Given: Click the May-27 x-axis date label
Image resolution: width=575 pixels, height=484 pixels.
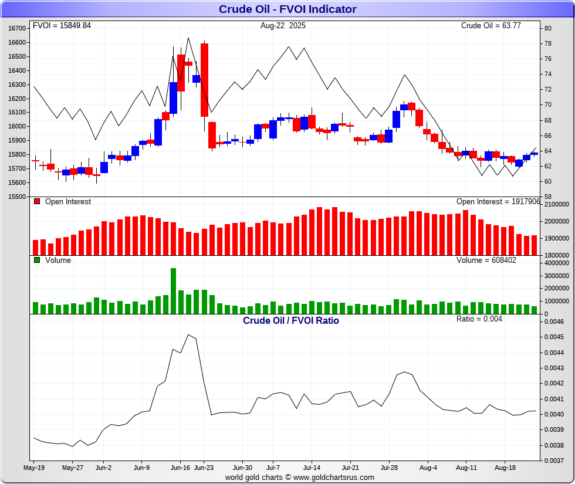Looking at the screenshot, I should (x=73, y=468).
